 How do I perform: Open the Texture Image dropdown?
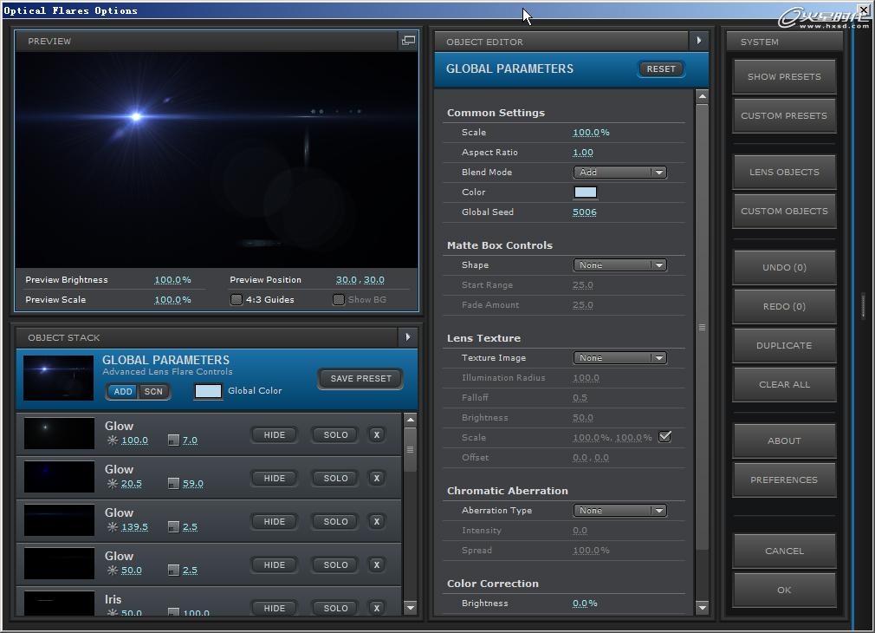click(x=620, y=357)
